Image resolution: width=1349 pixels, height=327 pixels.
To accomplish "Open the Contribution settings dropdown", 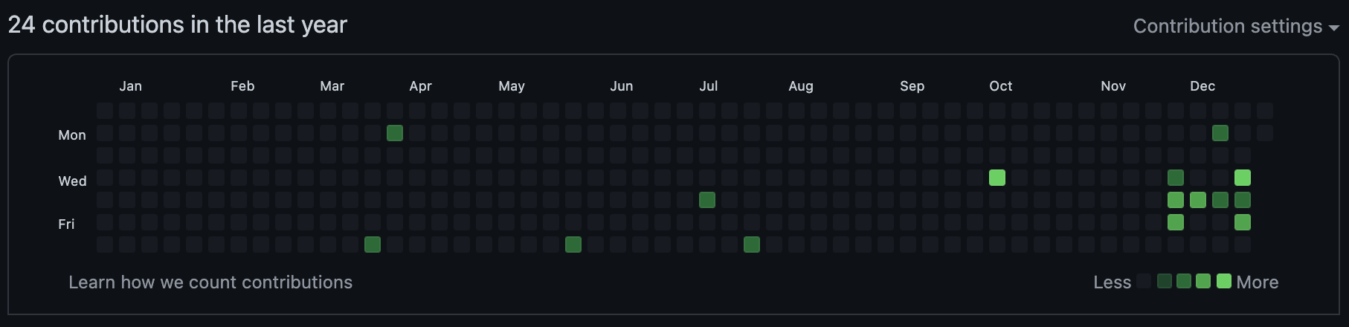I will tap(1235, 26).
